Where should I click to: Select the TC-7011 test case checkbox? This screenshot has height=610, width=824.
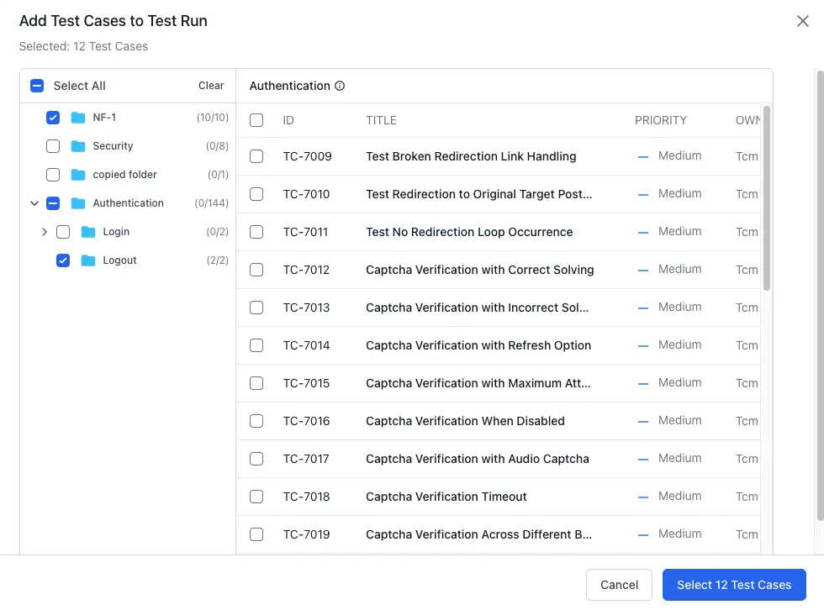coord(256,232)
